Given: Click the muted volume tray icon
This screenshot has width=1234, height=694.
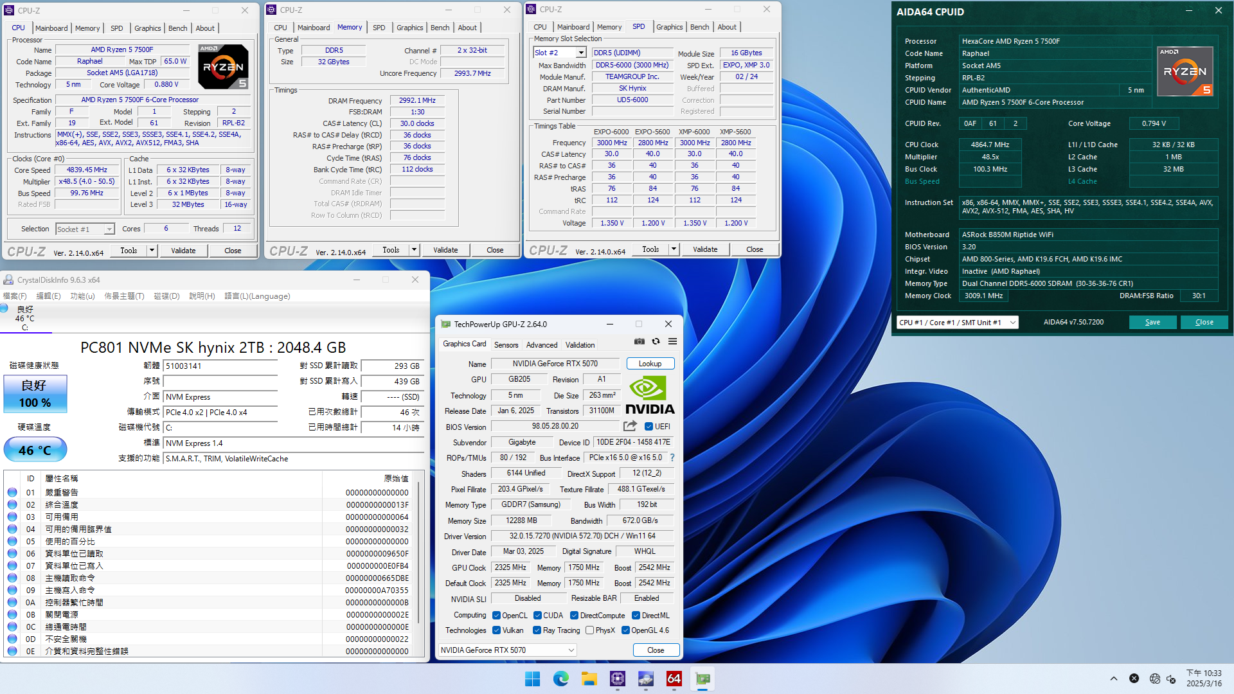Looking at the screenshot, I should click(1172, 679).
